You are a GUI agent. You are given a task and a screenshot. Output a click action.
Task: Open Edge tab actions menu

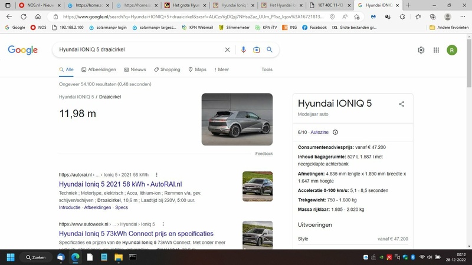point(8,5)
